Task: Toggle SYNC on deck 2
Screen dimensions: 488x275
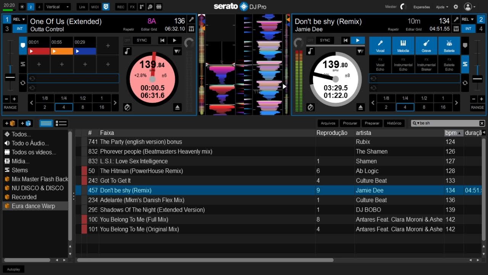Action: [325, 40]
